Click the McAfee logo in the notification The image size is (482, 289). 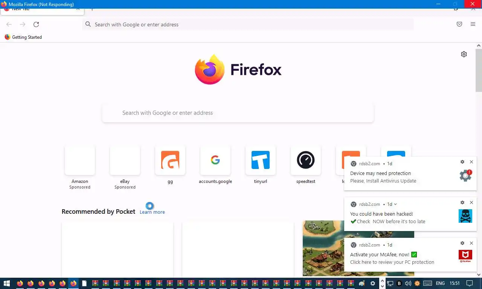465,257
